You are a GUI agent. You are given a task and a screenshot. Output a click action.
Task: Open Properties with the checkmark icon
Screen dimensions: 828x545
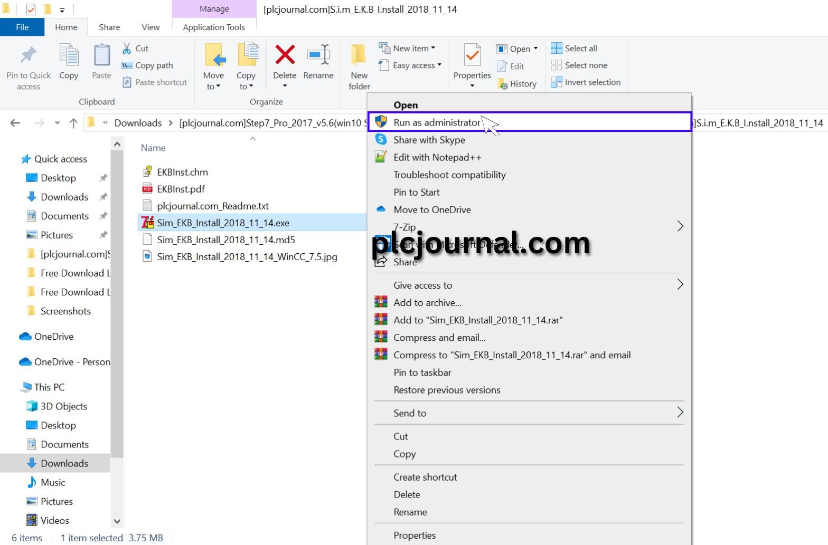pos(472,56)
